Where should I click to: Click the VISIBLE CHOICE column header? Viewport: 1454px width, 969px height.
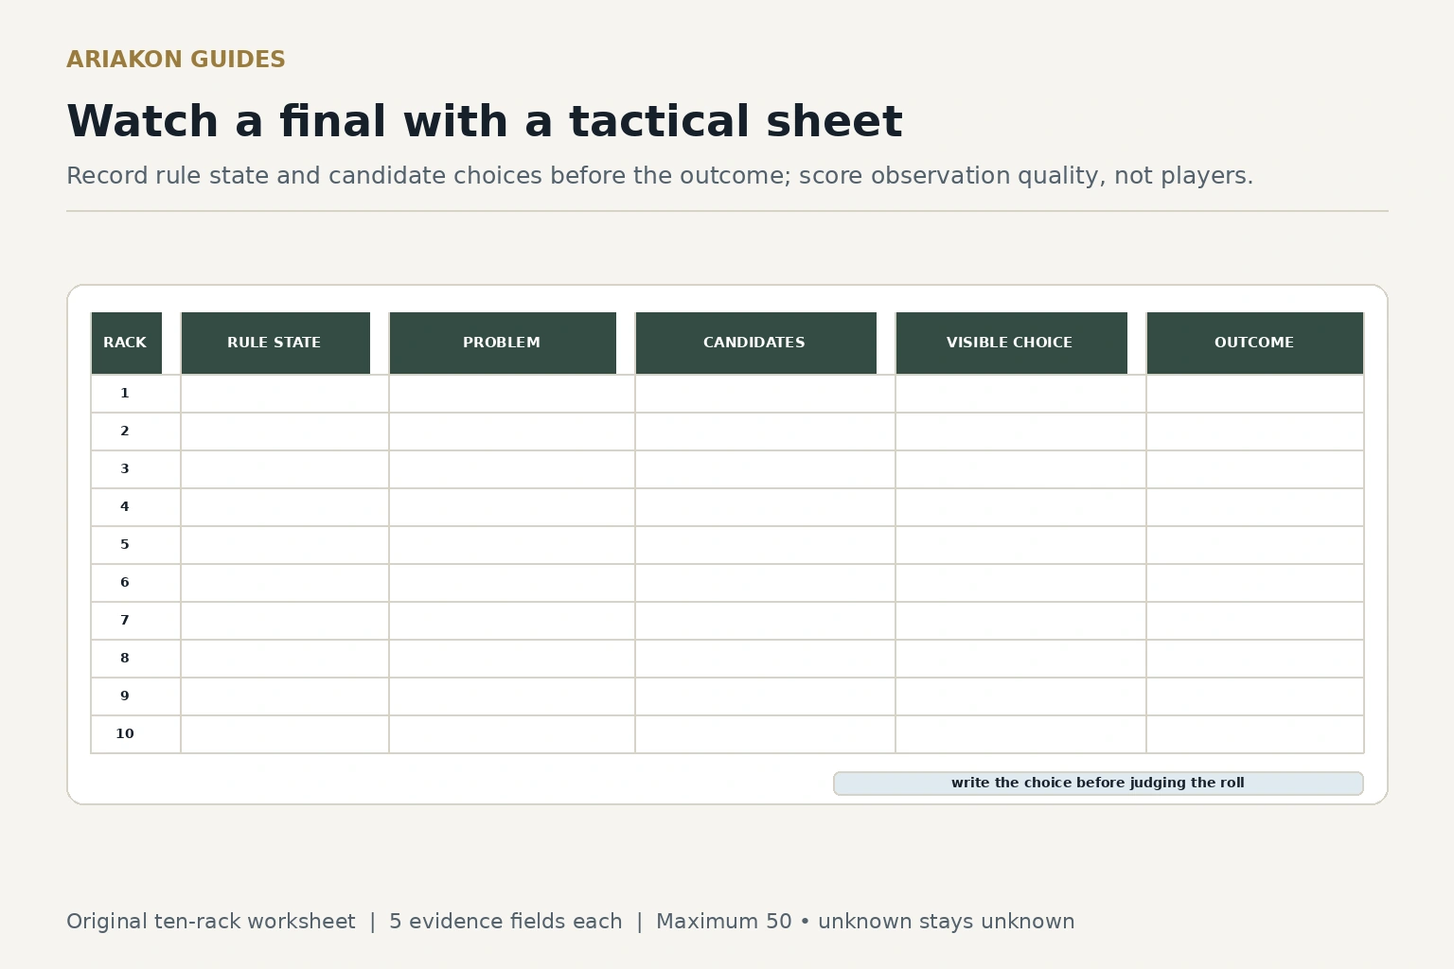tap(1011, 343)
